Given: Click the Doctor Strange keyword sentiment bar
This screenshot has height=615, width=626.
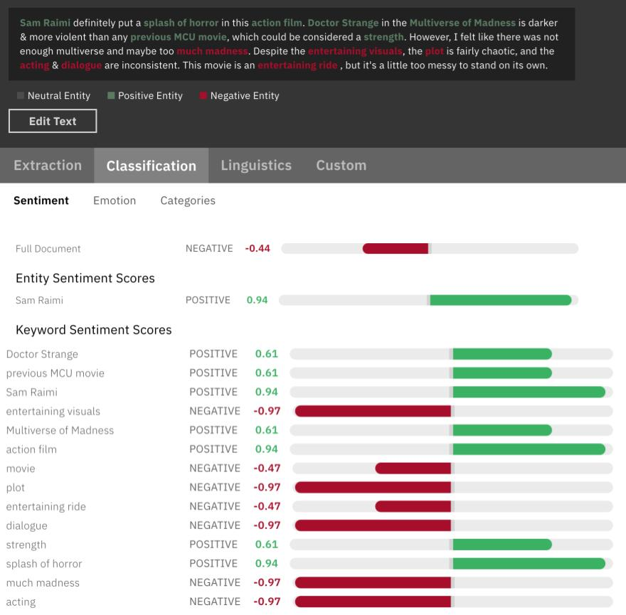Looking at the screenshot, I should [451, 353].
